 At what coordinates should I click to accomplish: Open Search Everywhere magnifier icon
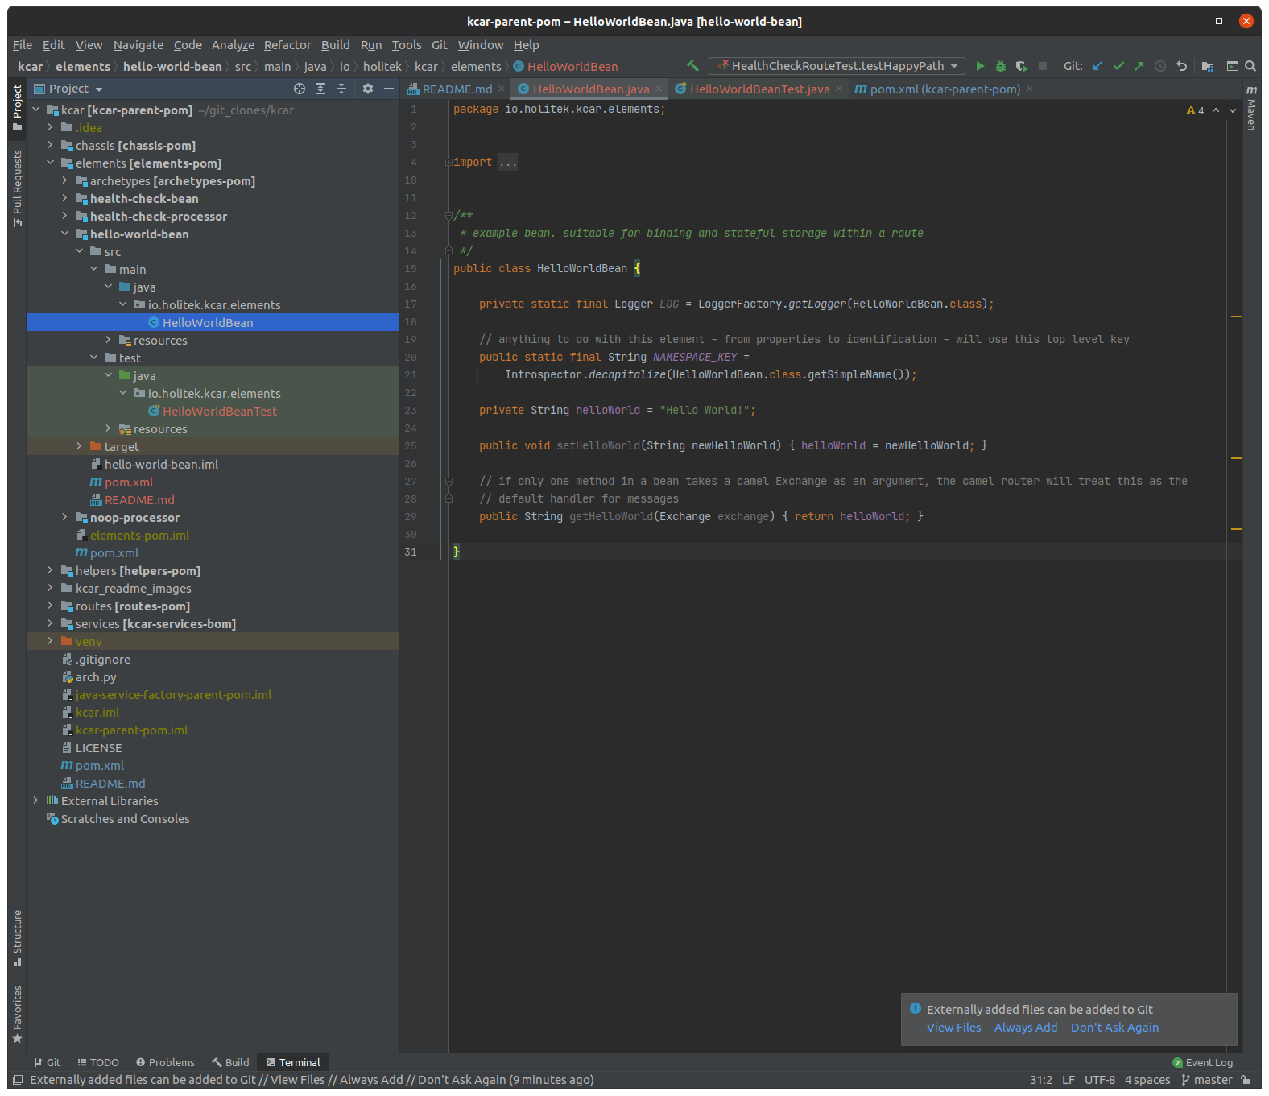pyautogui.click(x=1250, y=66)
